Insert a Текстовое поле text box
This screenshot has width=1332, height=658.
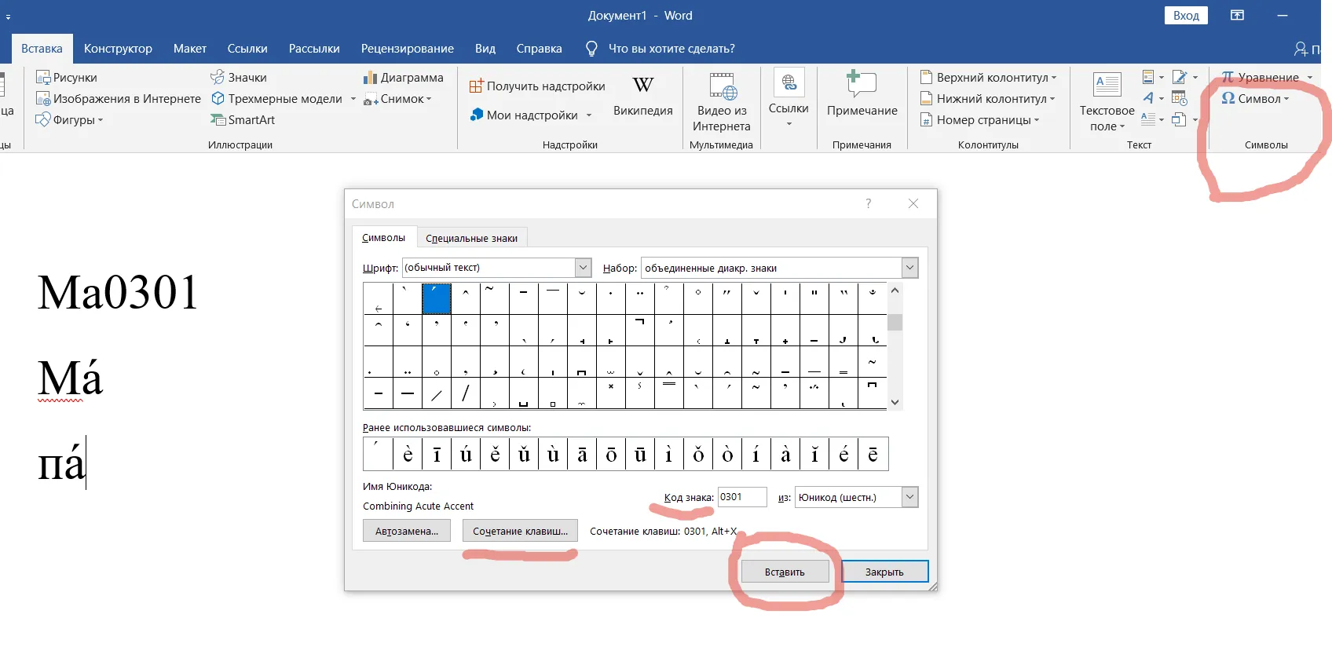(x=1107, y=102)
